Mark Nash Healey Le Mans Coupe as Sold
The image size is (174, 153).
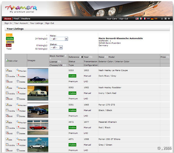pyautogui.click(x=9, y=81)
